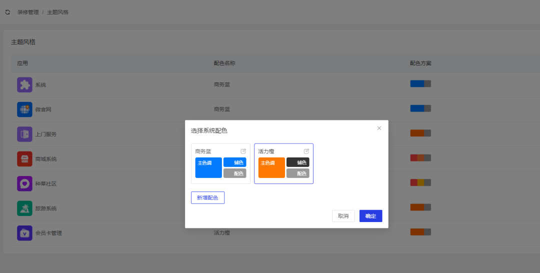Image resolution: width=540 pixels, height=273 pixels.
Task: Click the 系统 row color scheme swatch
Action: [x=420, y=83]
